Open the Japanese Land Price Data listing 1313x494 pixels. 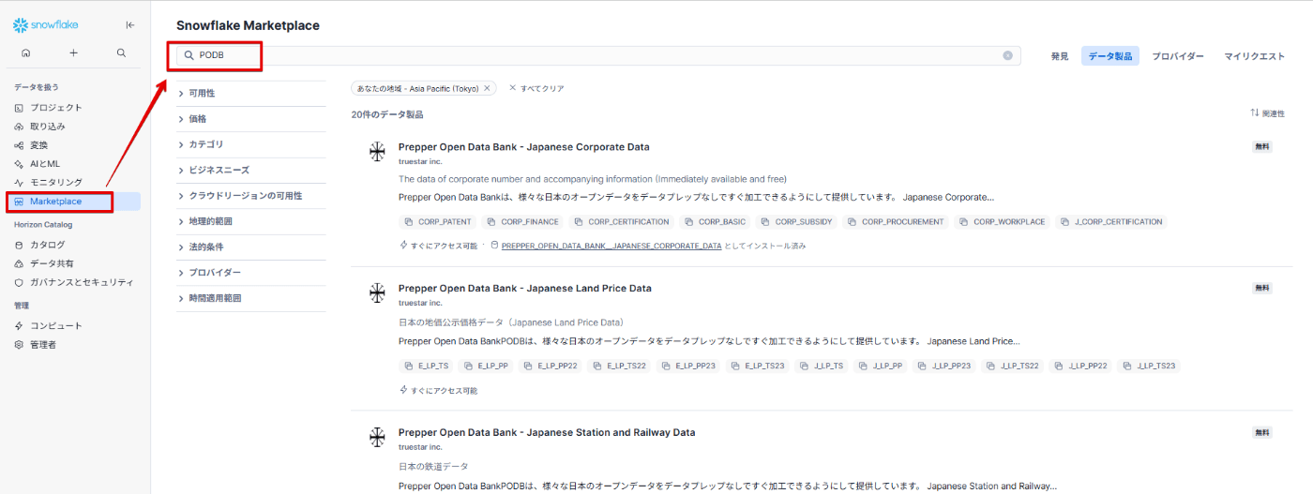tap(524, 288)
